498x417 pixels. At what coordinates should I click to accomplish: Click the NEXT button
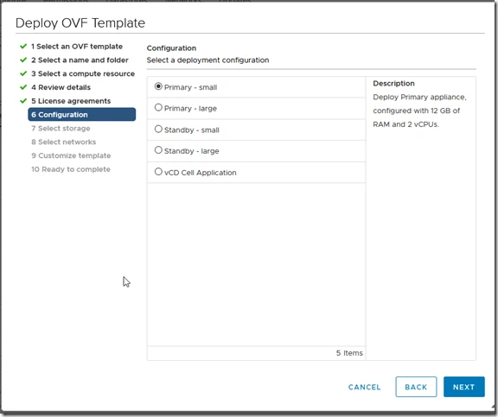[x=464, y=387]
